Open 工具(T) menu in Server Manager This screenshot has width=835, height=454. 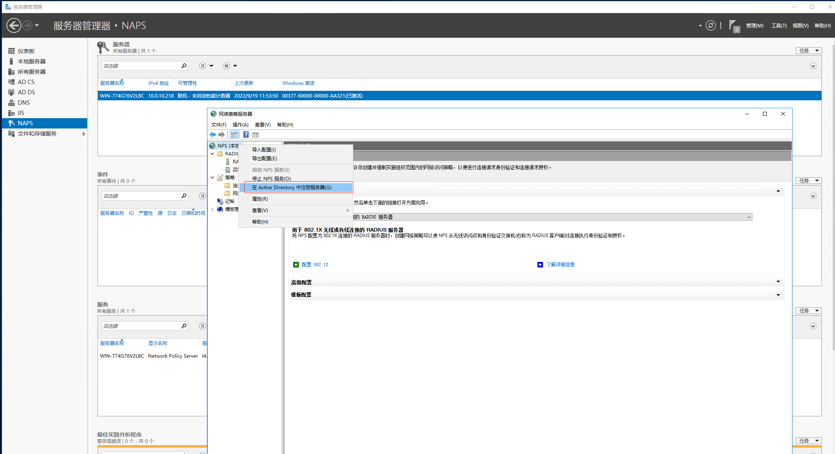point(779,26)
